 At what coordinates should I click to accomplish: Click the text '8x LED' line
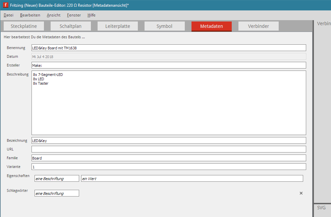tap(39, 79)
